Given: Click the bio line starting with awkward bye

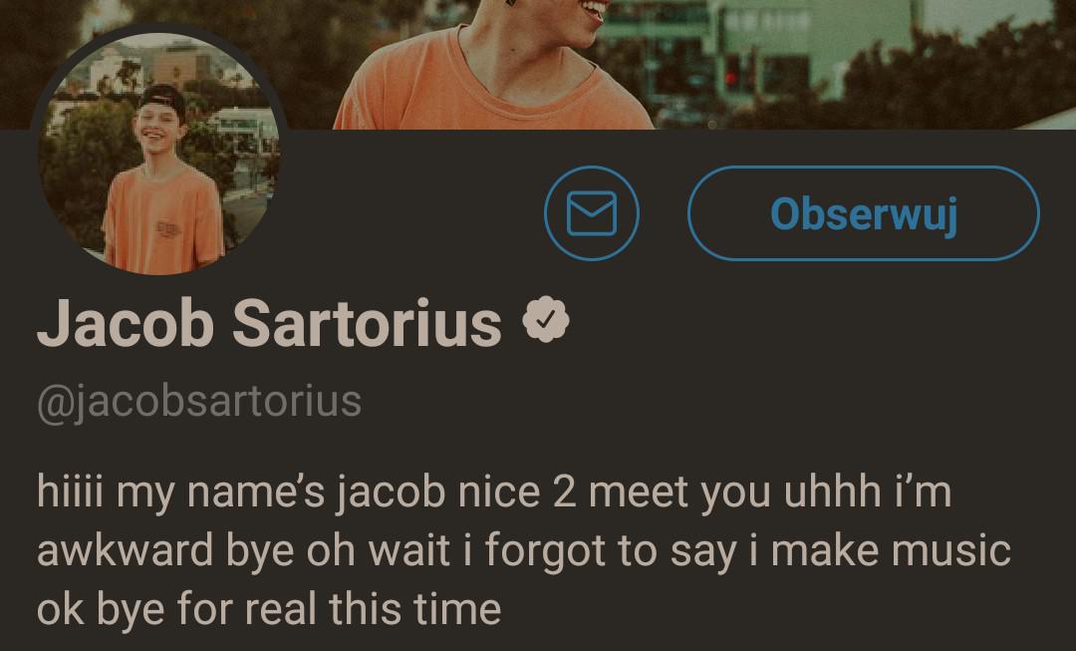Looking at the screenshot, I should [x=524, y=550].
